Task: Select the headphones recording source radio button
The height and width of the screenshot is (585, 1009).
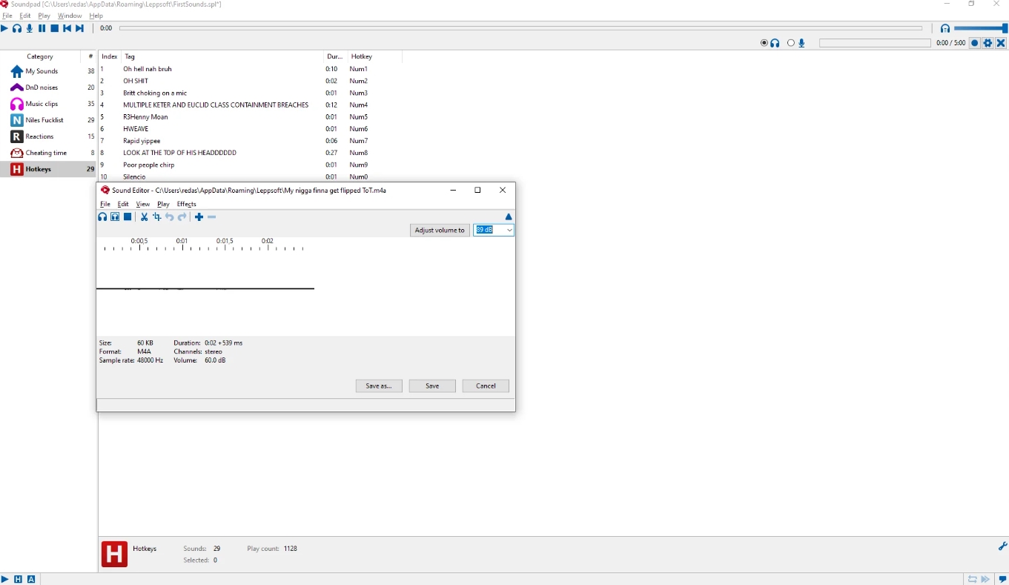Action: (764, 43)
